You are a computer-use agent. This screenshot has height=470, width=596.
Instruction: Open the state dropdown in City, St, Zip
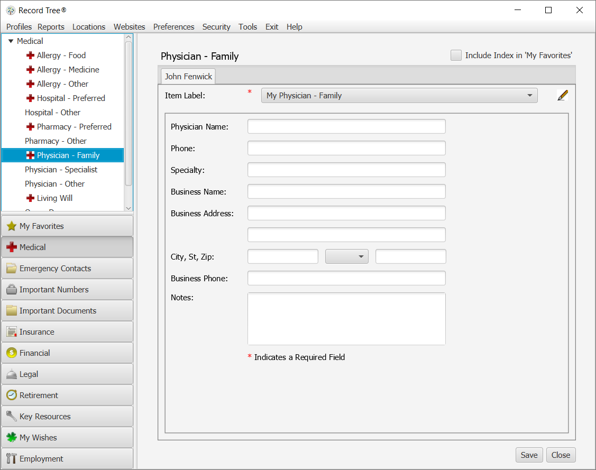tap(362, 256)
